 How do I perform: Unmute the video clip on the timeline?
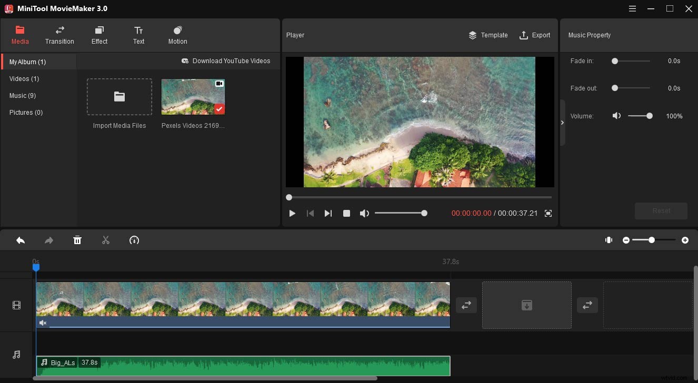pos(43,322)
